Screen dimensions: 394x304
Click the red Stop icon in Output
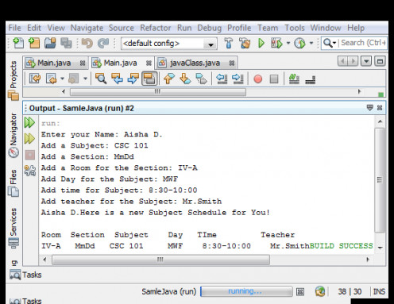coord(30,155)
